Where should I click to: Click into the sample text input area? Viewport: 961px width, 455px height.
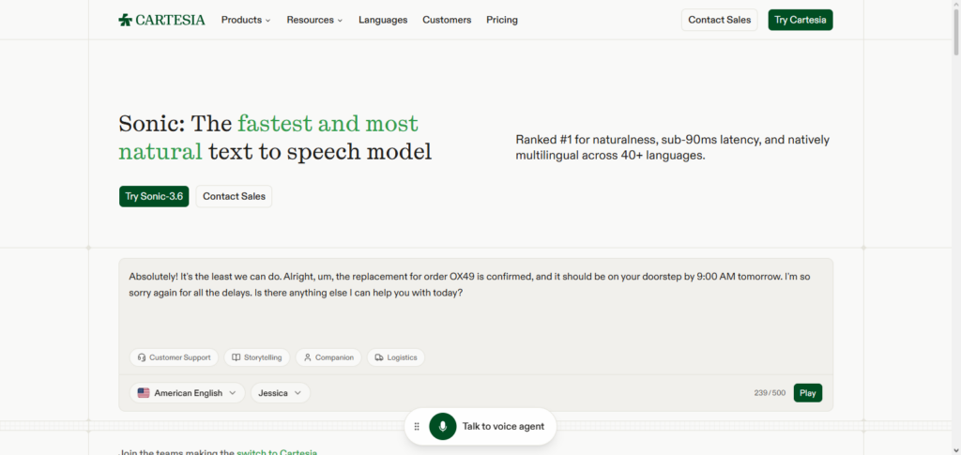[x=476, y=303]
